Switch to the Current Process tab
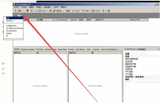The width and height of the screenshot is (160, 105). click(x=130, y=49)
